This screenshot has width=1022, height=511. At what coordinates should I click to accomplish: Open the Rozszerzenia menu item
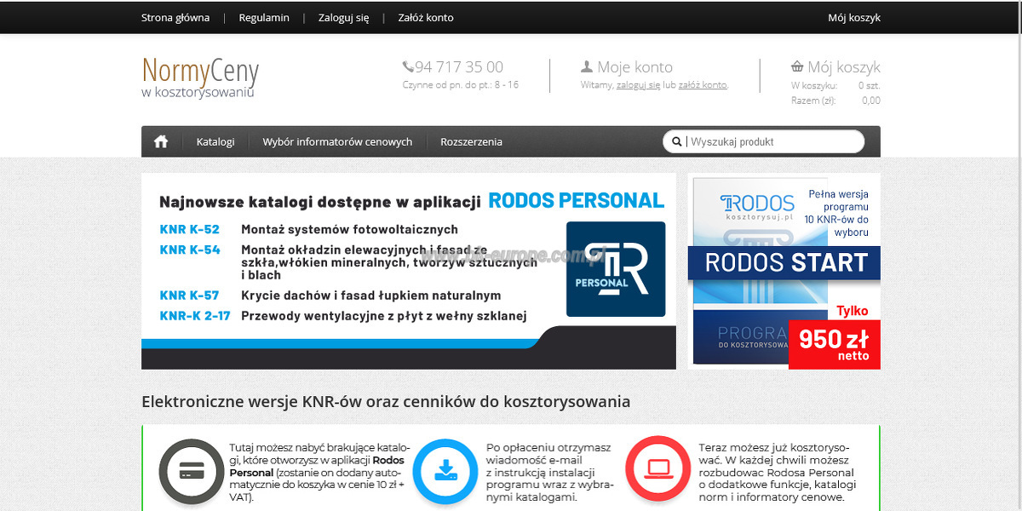point(471,142)
